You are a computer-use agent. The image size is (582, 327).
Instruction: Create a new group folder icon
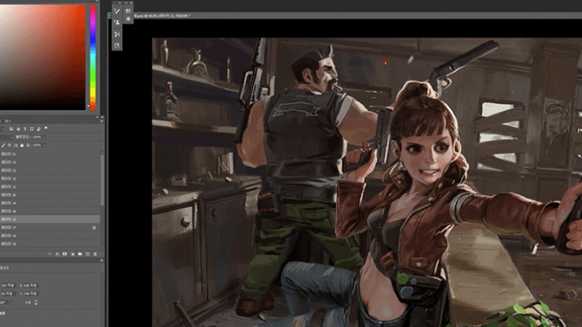[x=80, y=254]
